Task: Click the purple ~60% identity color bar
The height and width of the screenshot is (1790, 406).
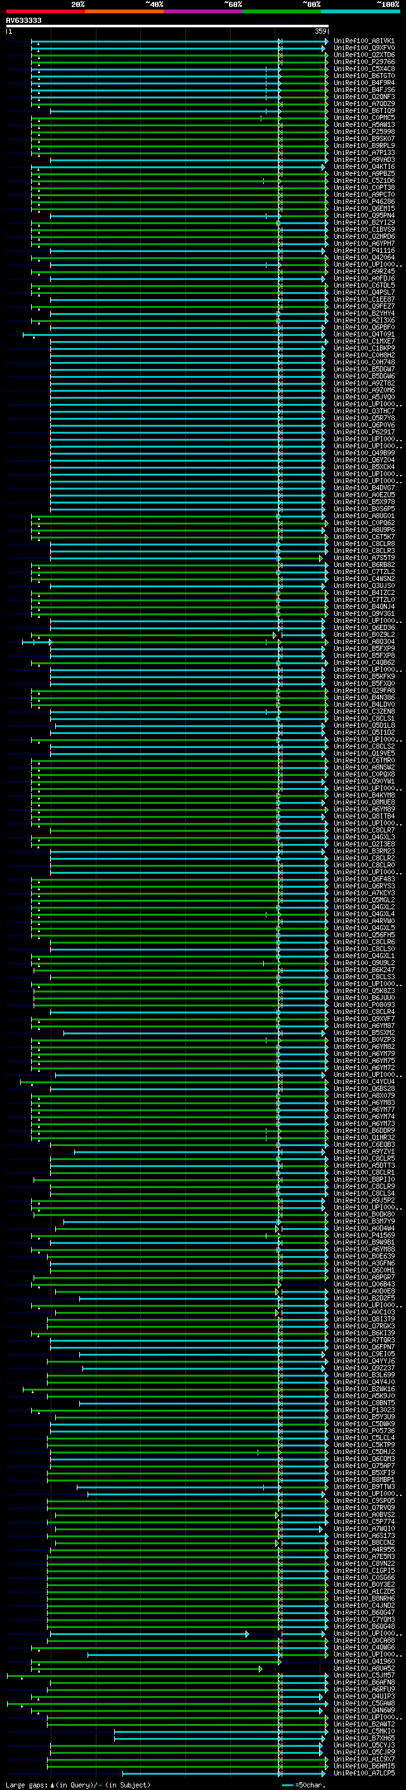Action: pyautogui.click(x=202, y=11)
